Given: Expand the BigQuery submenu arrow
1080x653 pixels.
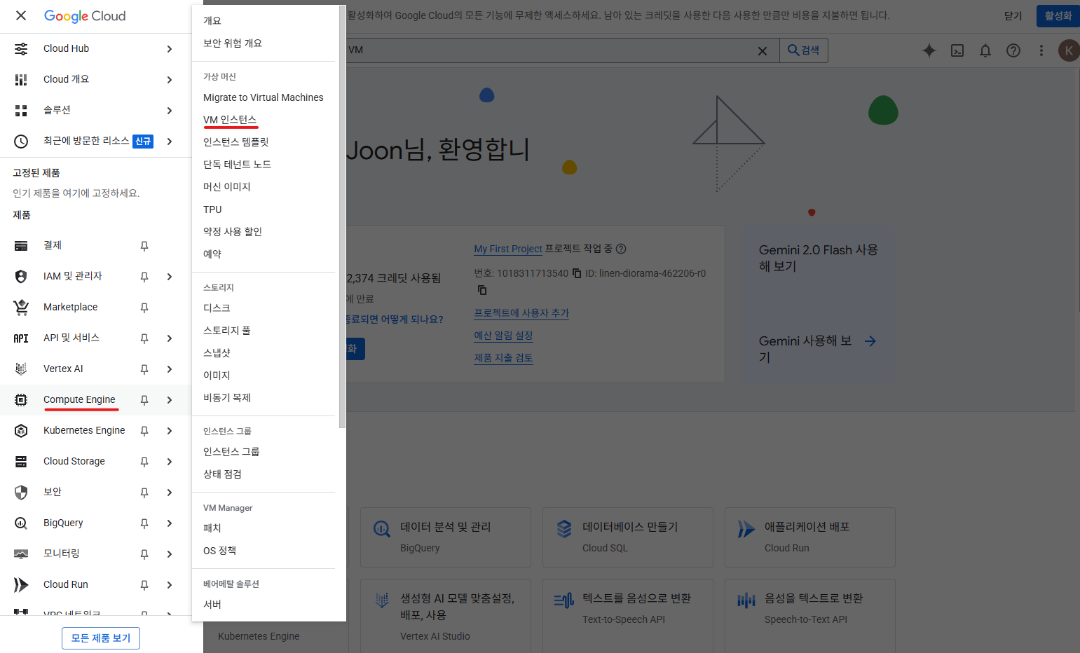Looking at the screenshot, I should pos(170,523).
